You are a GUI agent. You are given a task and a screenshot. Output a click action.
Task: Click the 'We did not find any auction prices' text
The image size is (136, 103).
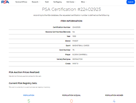coord(25,76)
